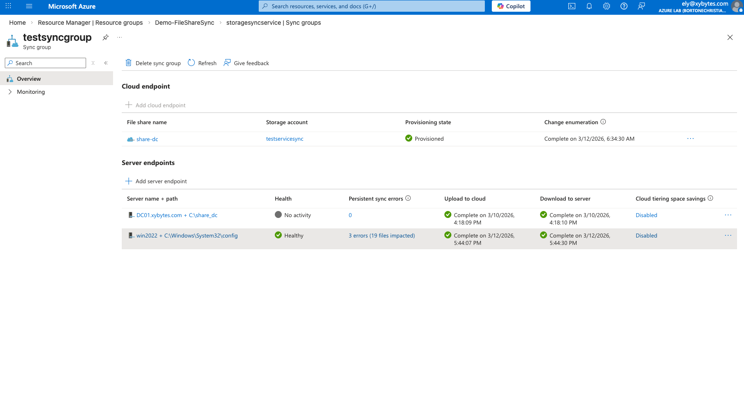
Task: Open portal settings gear
Action: [606, 6]
